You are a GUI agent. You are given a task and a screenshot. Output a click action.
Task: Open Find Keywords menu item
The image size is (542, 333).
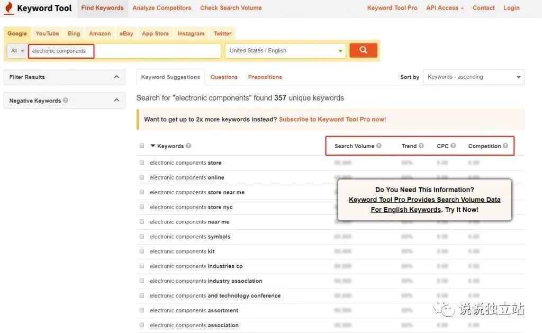102,8
